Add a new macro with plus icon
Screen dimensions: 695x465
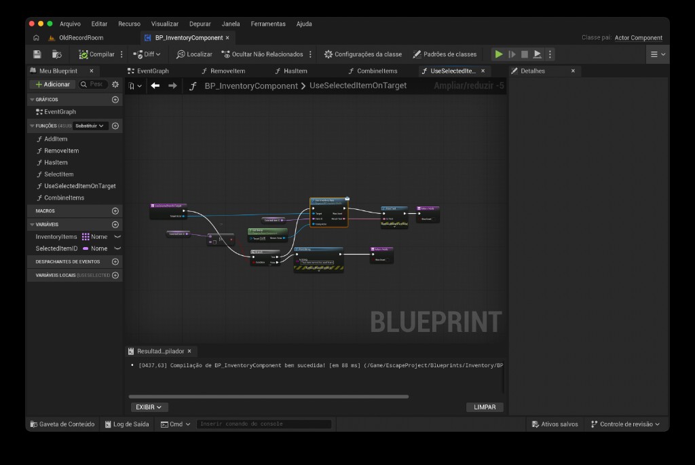pos(115,211)
